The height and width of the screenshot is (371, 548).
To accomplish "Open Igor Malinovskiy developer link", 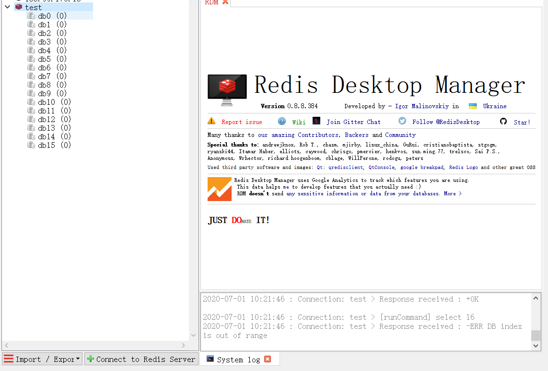I will (422, 106).
